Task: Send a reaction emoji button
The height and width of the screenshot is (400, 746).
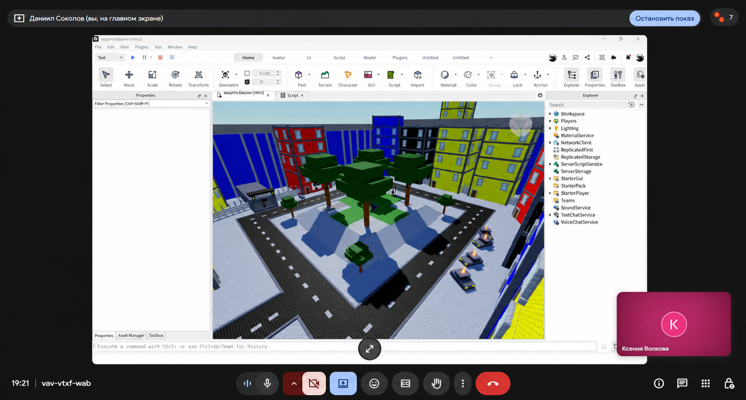Action: pyautogui.click(x=374, y=383)
